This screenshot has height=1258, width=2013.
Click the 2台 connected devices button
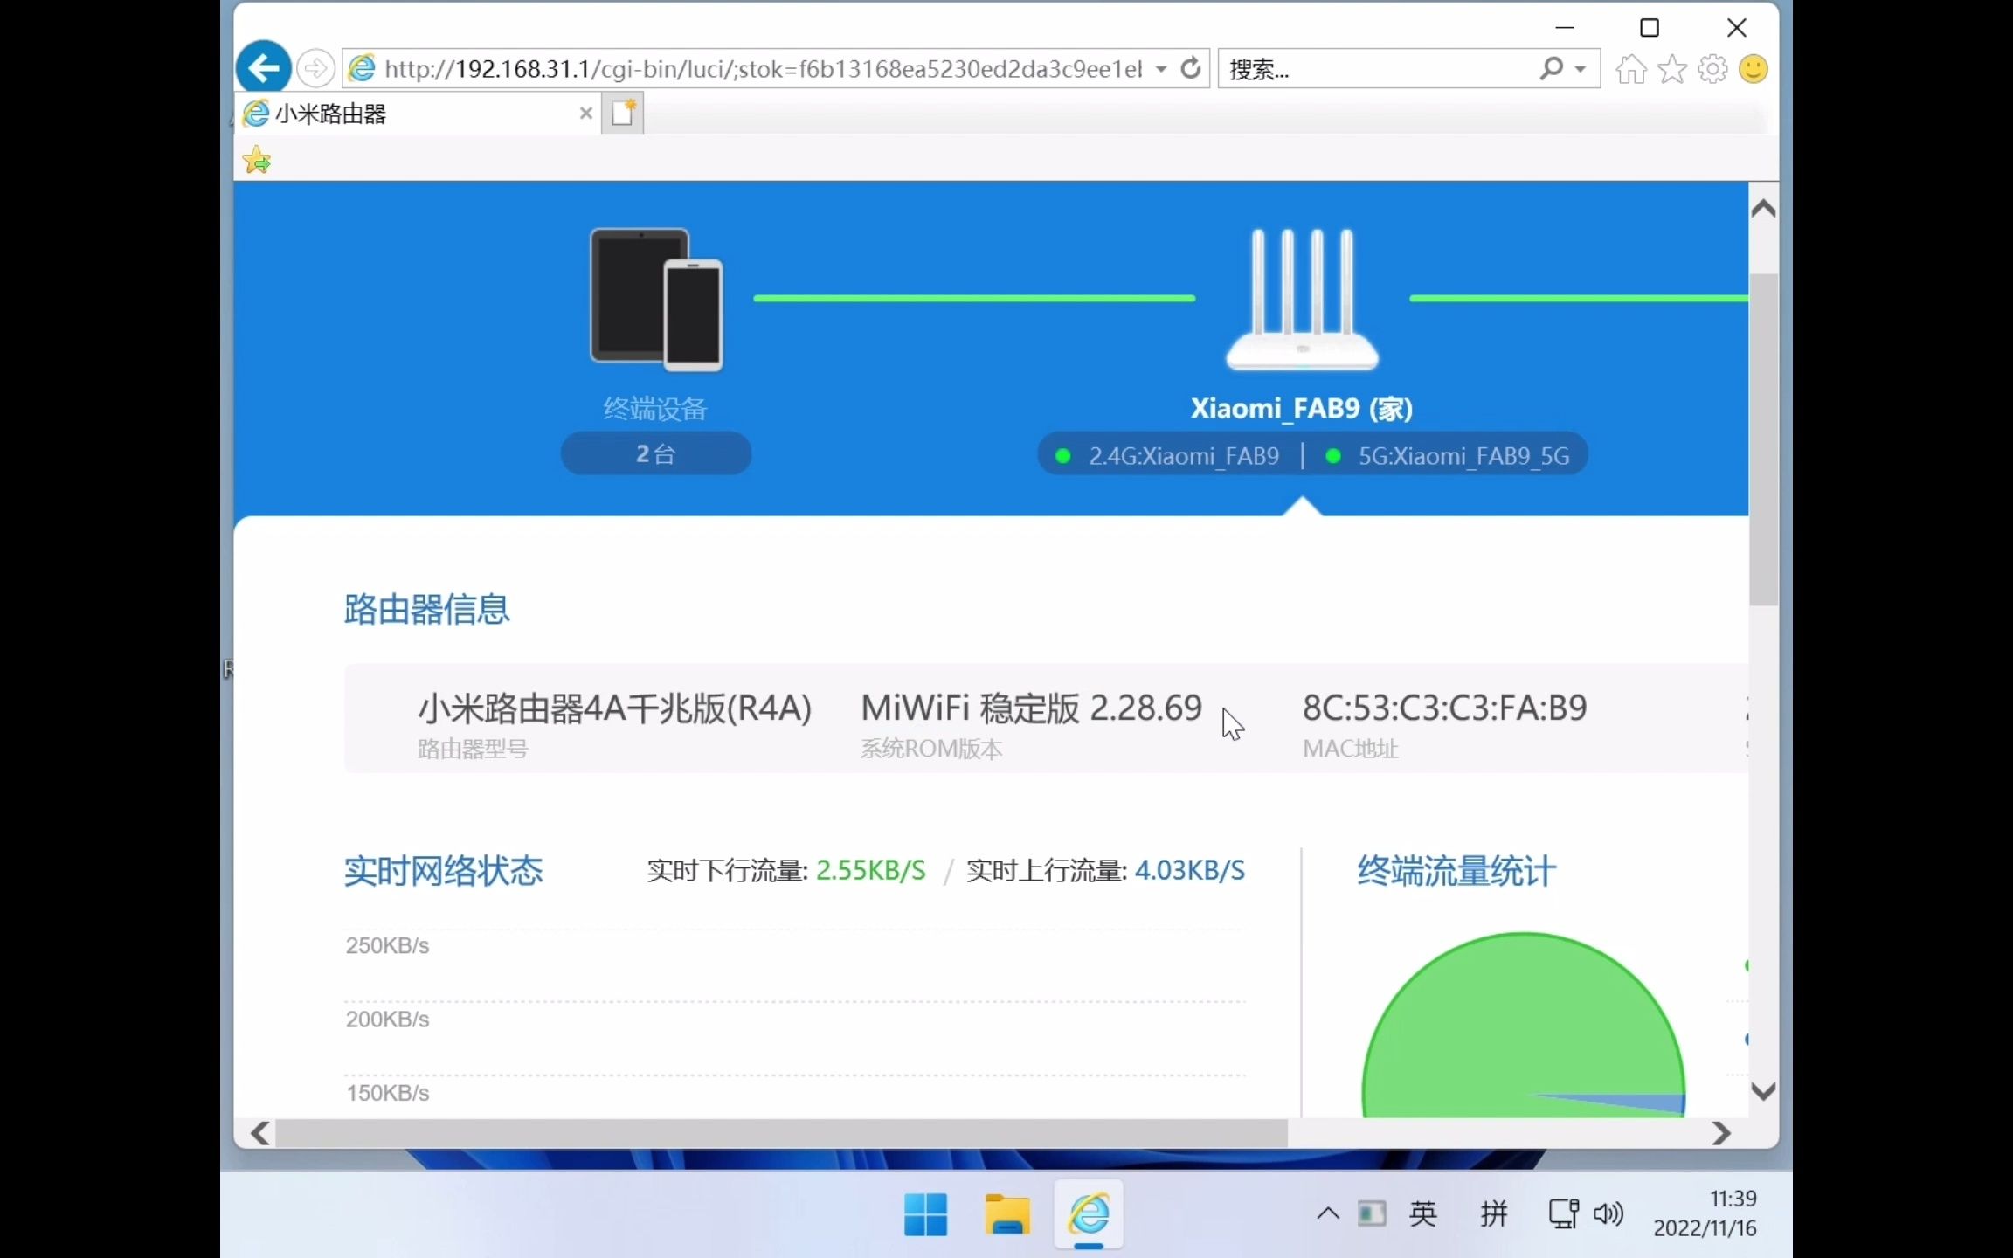pyautogui.click(x=656, y=454)
